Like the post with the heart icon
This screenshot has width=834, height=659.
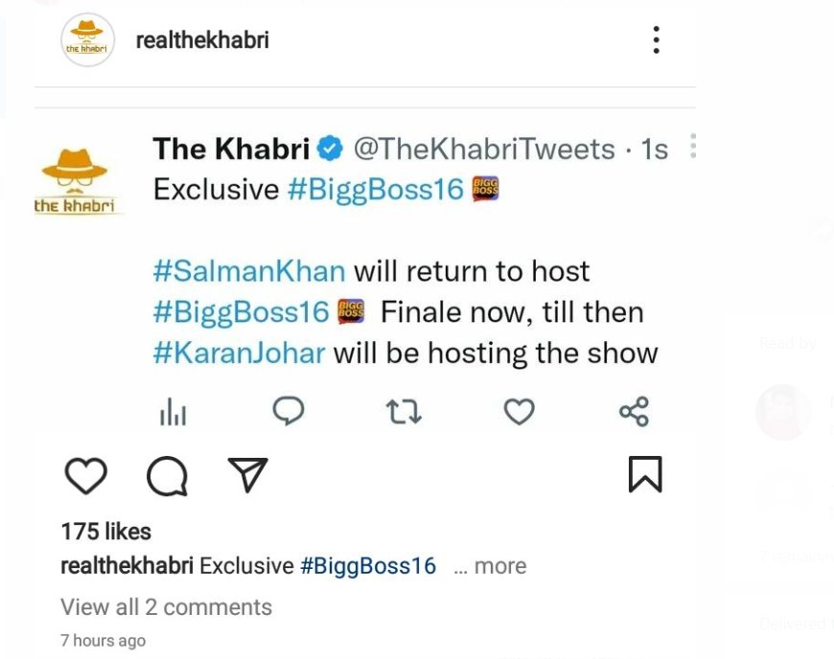pyautogui.click(x=85, y=475)
